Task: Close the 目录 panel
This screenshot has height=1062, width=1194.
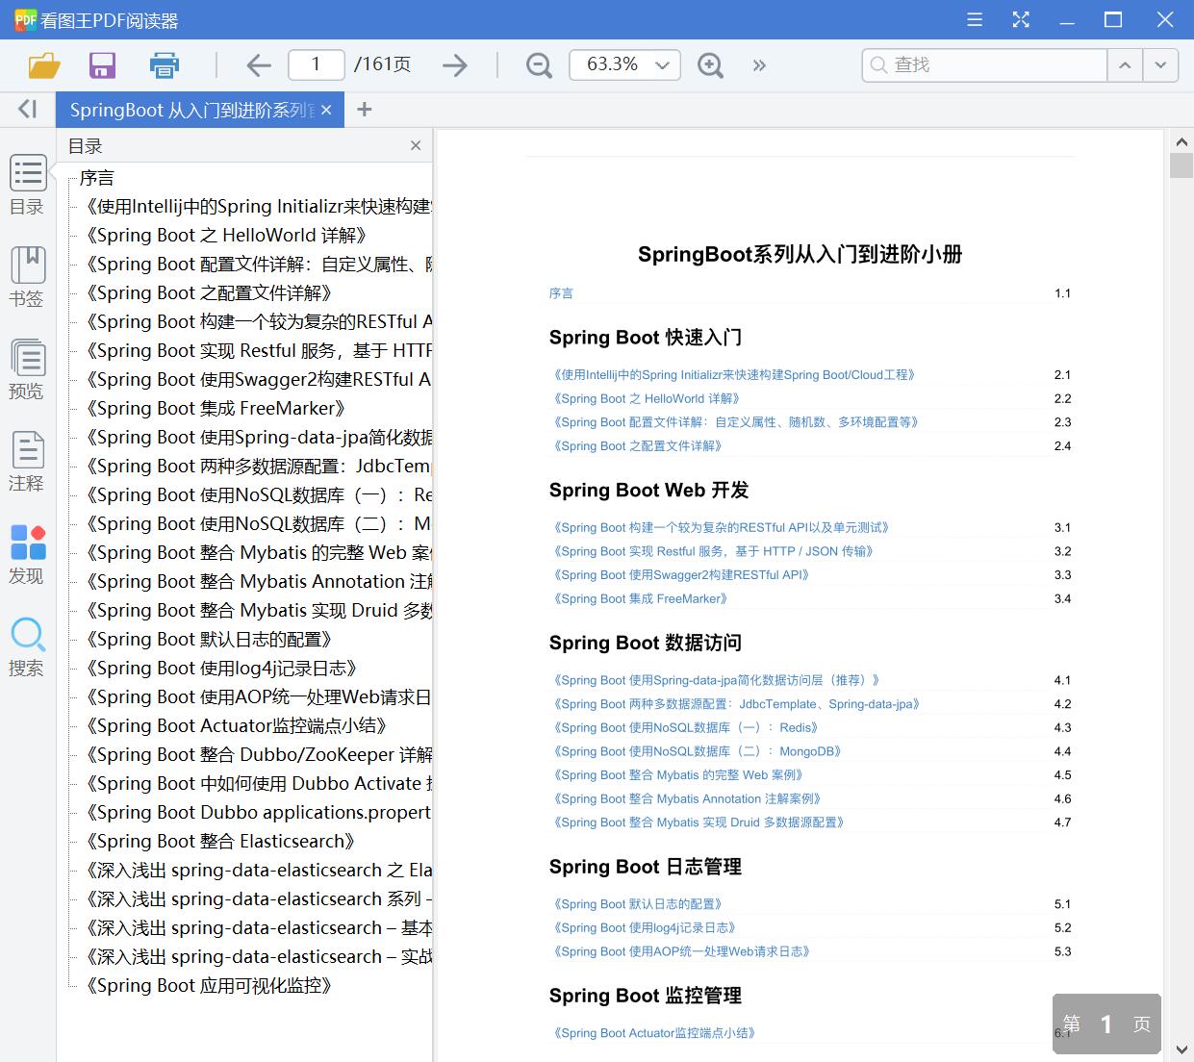Action: click(416, 145)
